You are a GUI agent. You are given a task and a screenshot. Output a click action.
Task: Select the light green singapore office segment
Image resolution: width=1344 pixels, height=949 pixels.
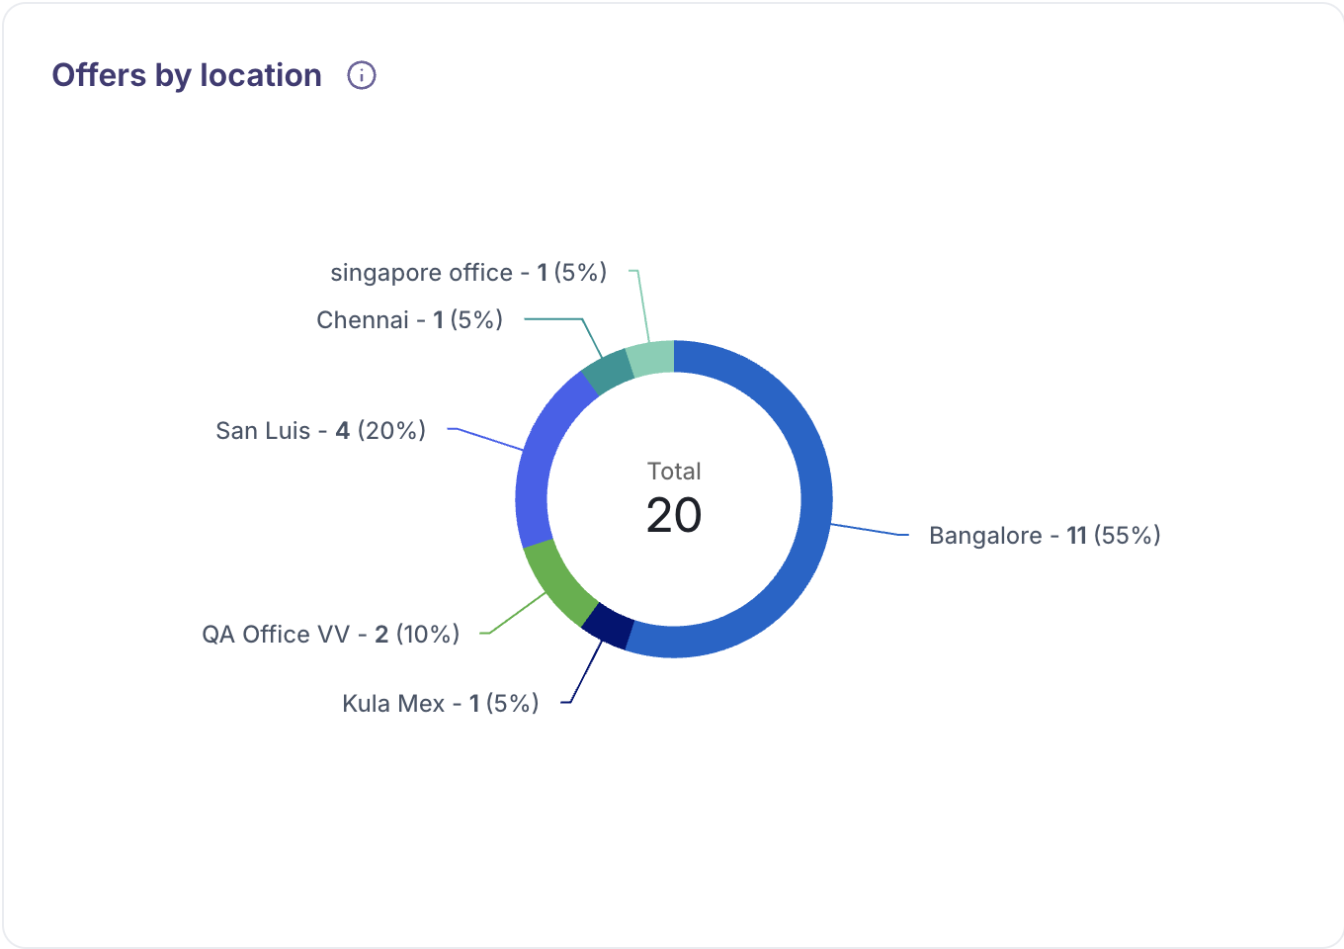[x=651, y=358]
